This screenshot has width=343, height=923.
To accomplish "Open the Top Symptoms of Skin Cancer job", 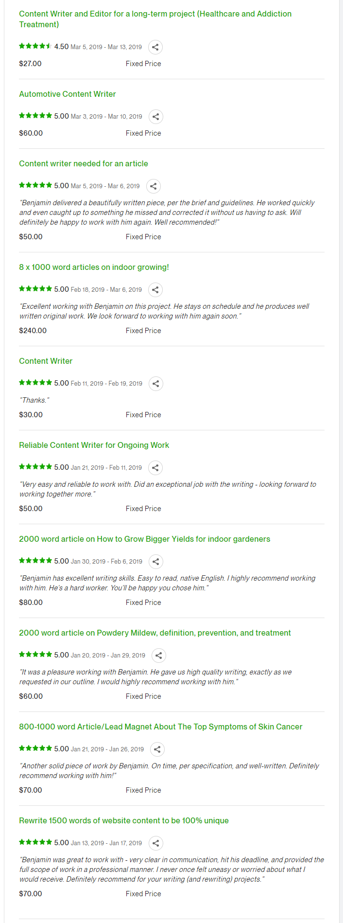I will (161, 727).
